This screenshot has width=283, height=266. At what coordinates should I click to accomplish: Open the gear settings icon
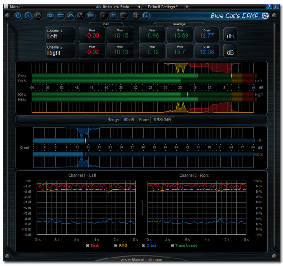(x=38, y=16)
